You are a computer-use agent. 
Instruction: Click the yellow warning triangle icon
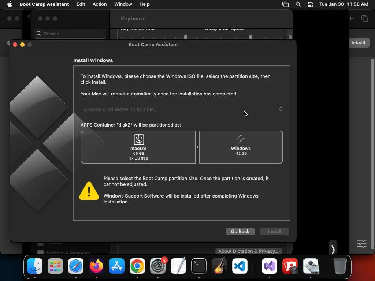(x=89, y=191)
